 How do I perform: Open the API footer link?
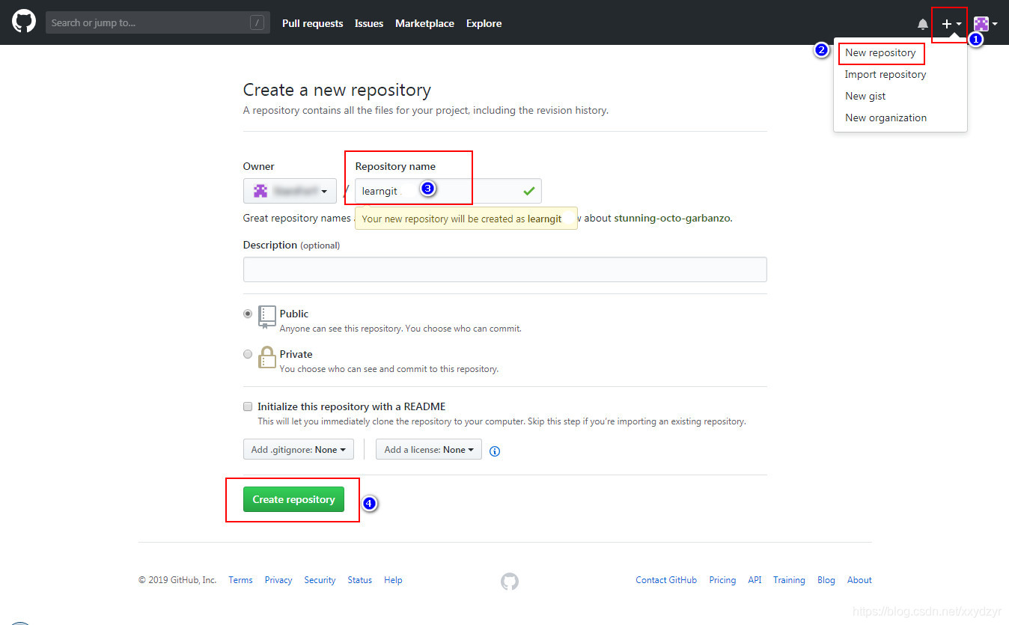click(x=755, y=580)
